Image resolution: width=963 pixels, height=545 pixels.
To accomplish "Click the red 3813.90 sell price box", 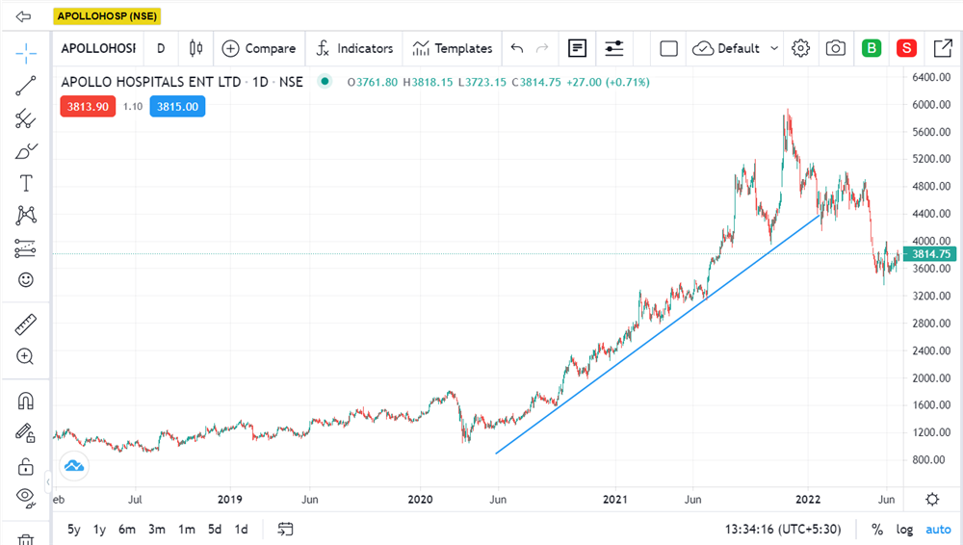I will (x=88, y=107).
